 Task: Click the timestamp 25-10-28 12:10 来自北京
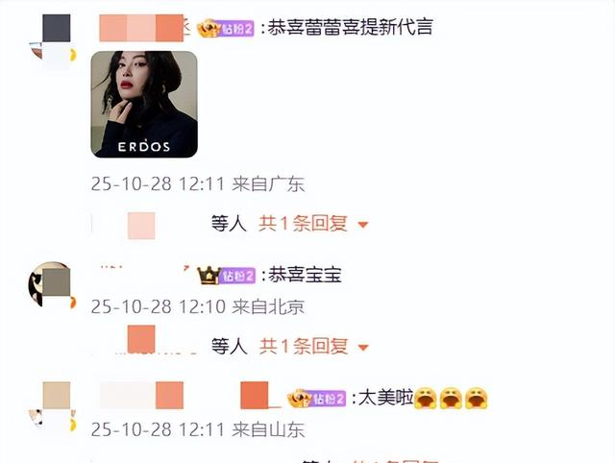tap(198, 306)
